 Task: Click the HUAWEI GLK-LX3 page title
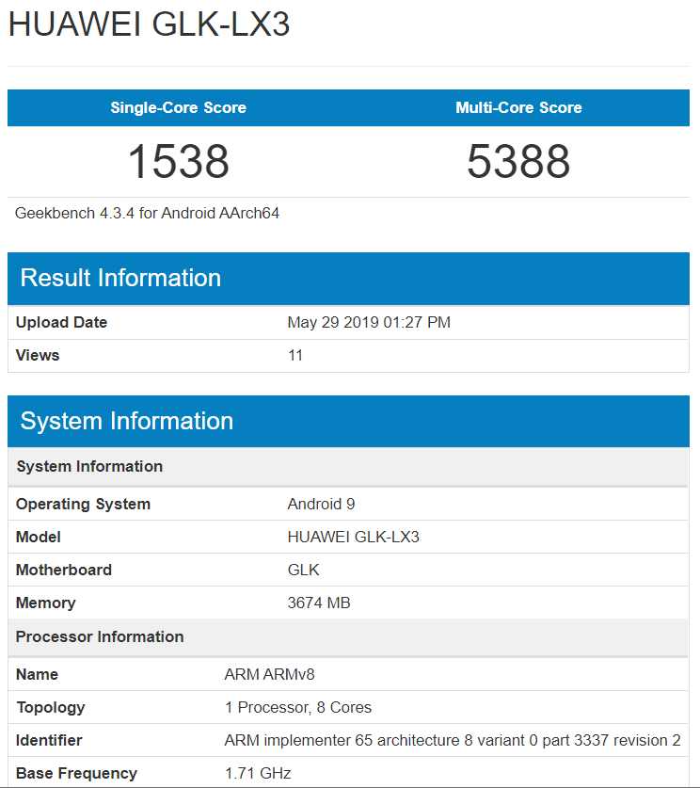click(150, 24)
